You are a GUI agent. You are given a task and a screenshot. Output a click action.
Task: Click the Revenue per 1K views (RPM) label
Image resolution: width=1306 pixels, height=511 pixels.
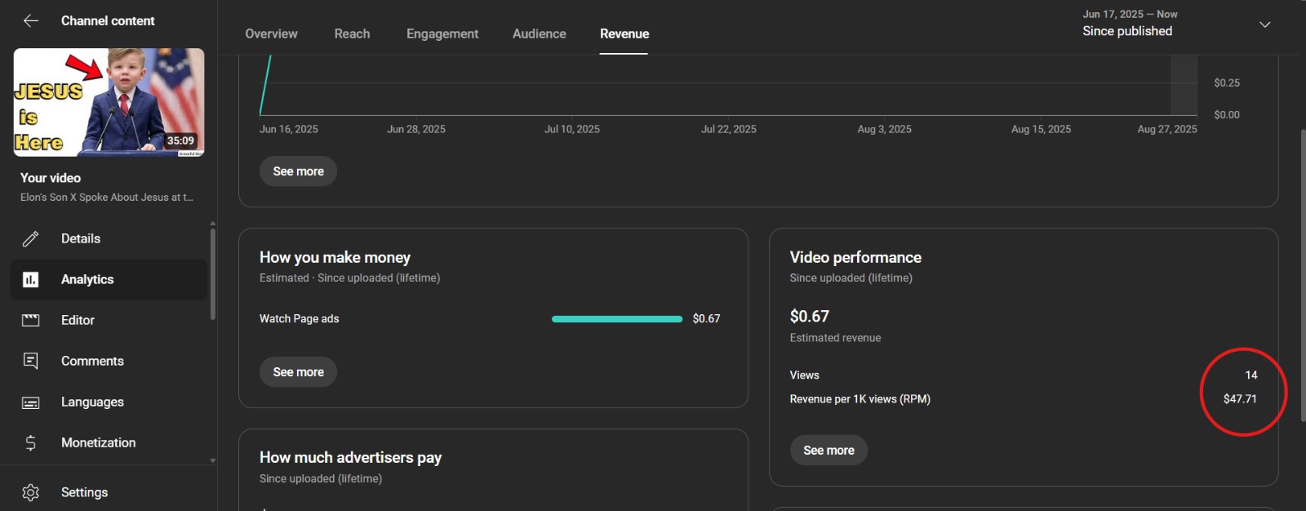[860, 399]
